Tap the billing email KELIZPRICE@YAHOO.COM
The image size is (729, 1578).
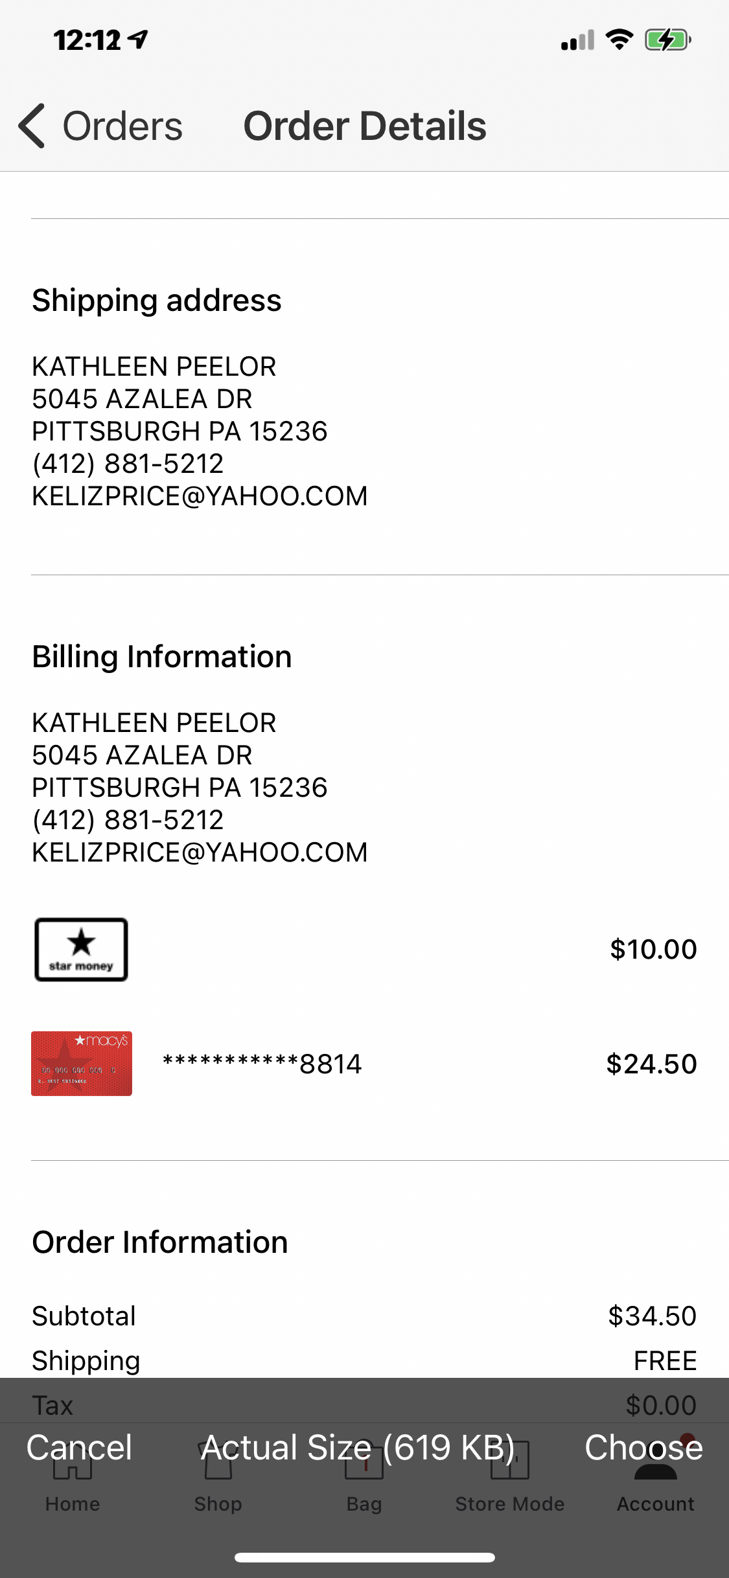pos(200,852)
